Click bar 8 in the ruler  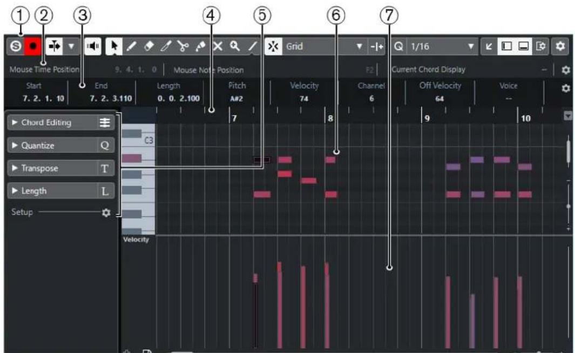click(330, 118)
